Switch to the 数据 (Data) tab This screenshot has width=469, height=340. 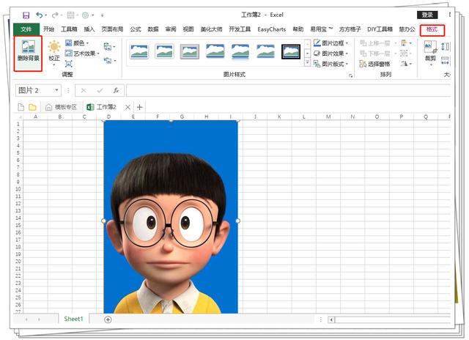click(153, 29)
